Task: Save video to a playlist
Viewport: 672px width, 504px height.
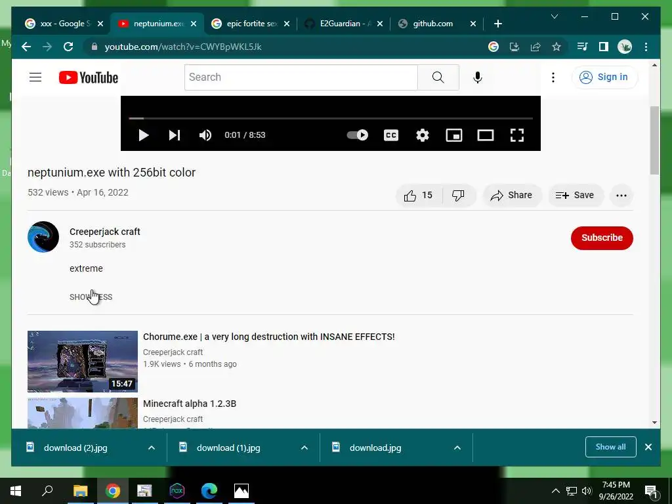Action: point(575,196)
